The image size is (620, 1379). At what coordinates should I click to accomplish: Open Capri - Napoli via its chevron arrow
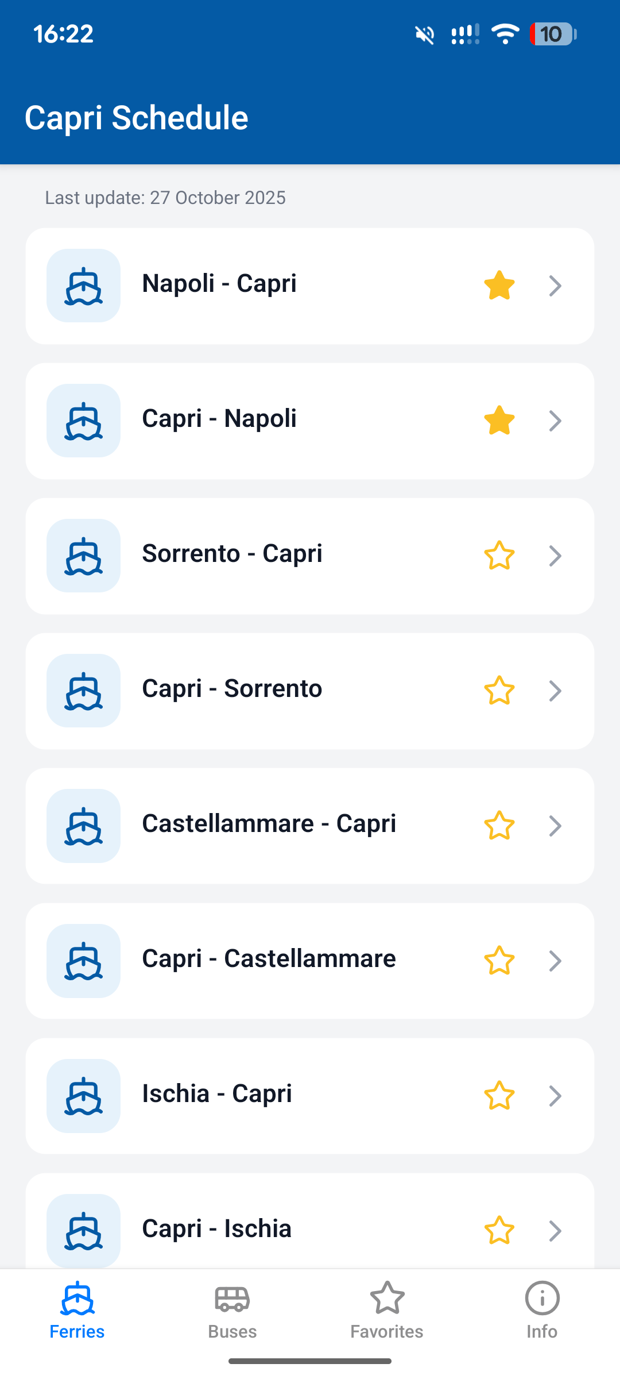tap(555, 421)
